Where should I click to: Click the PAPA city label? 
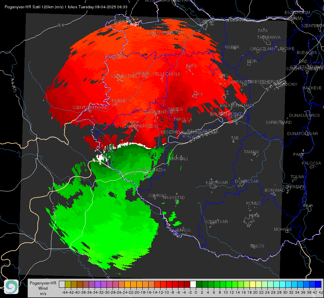point(191,66)
